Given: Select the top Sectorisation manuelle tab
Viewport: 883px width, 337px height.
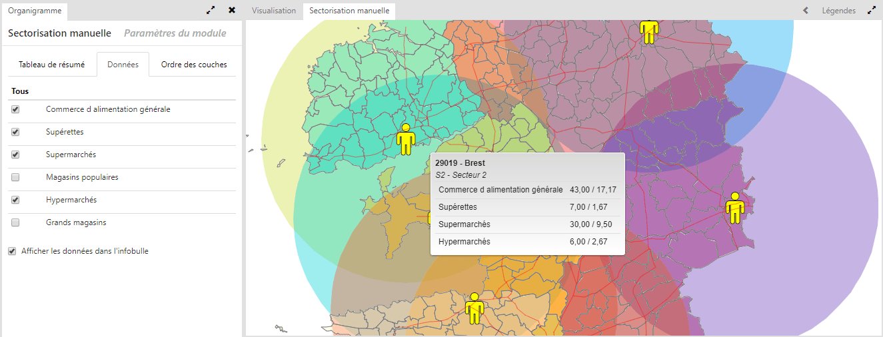Looking at the screenshot, I should pos(349,11).
